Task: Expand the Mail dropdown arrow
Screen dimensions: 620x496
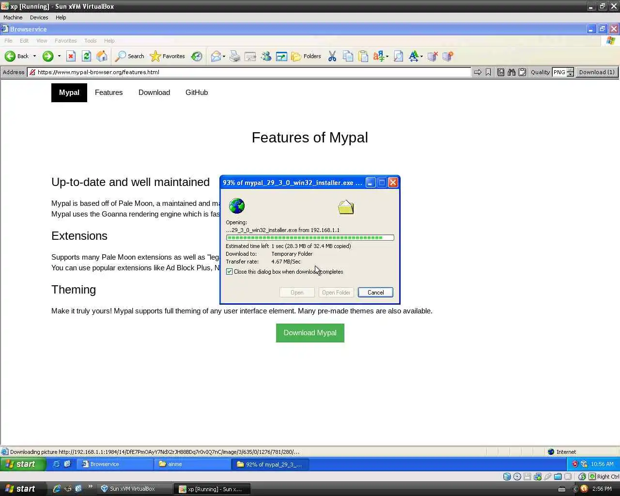Action: coord(224,56)
